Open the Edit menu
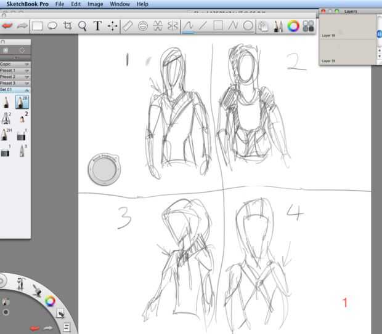382x334 pixels. 76,4
